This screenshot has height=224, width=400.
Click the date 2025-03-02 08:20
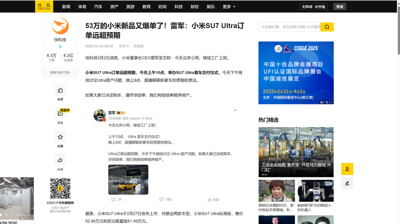tap(99, 46)
